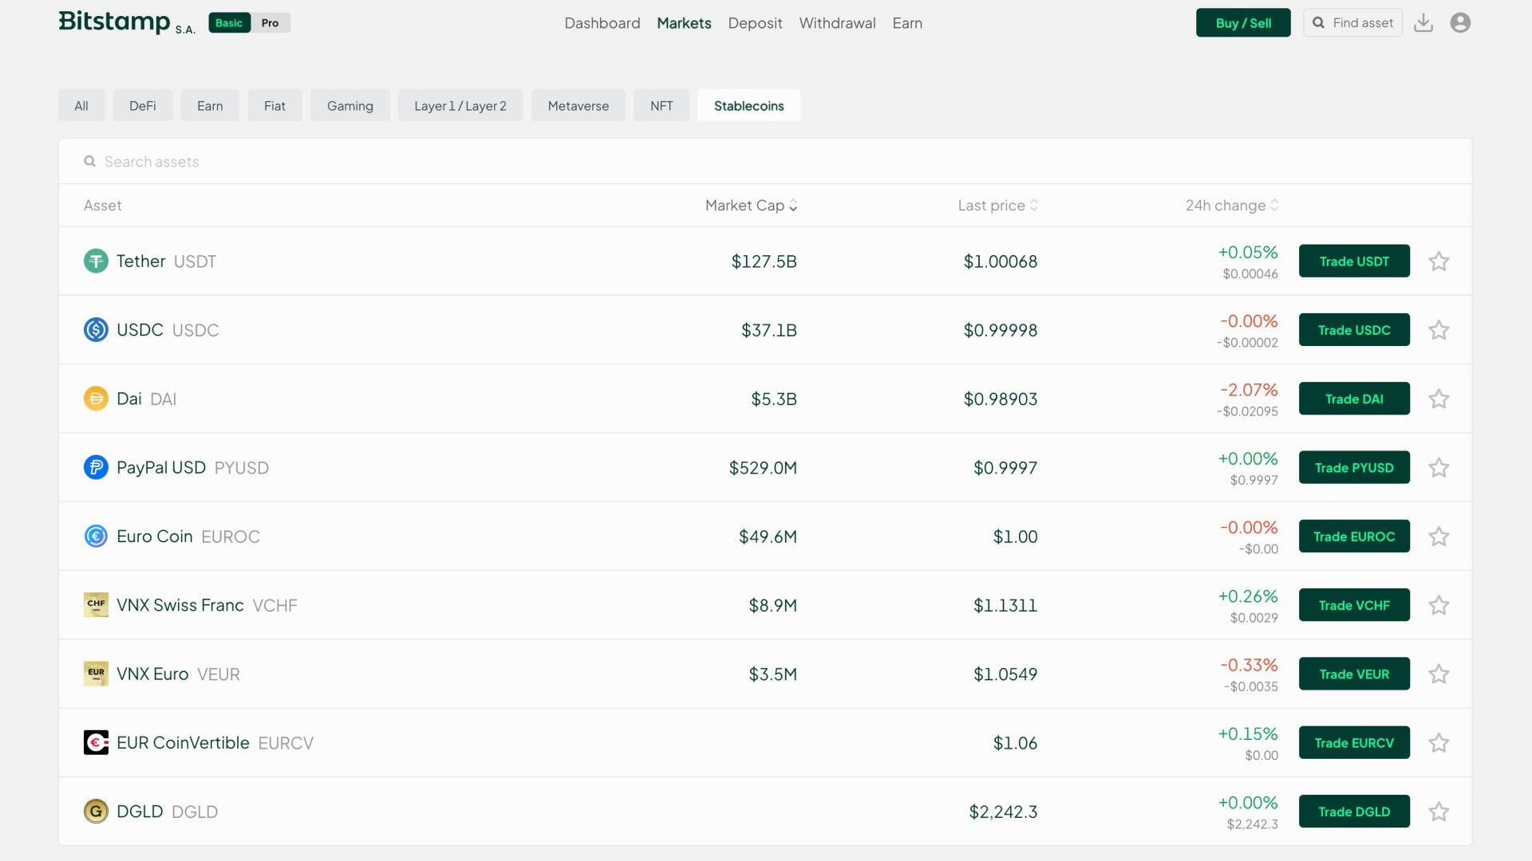Favorite Dai with the star

click(1439, 399)
